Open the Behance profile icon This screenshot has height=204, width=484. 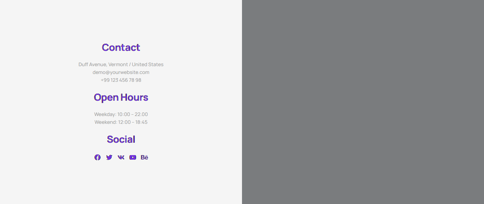144,157
